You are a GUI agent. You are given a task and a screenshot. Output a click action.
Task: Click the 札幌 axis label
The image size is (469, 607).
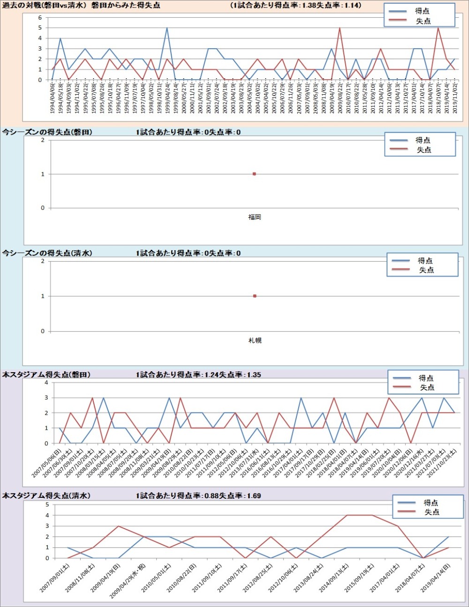tap(255, 340)
